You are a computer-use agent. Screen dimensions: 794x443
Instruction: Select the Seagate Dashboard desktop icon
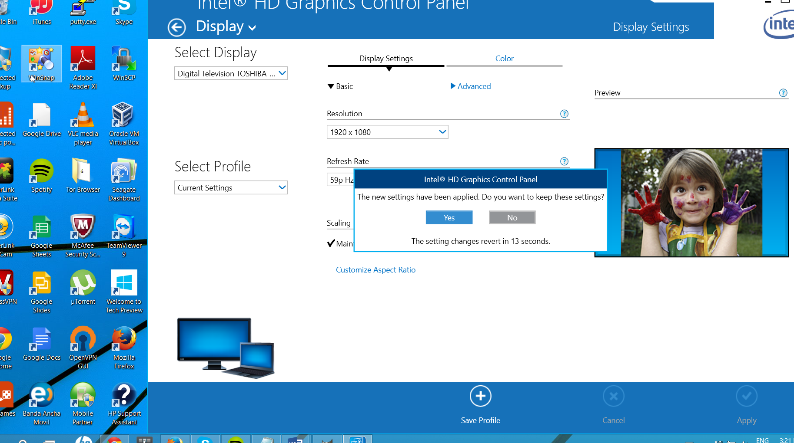tap(124, 180)
